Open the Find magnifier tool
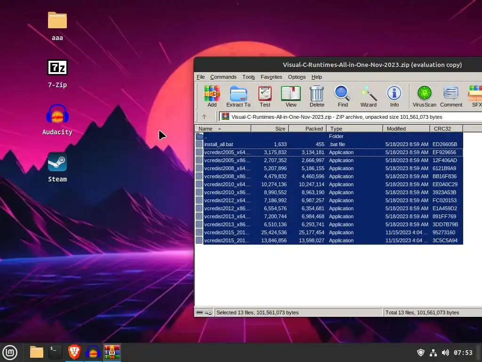Viewport: 482px width, 362px height. click(343, 96)
